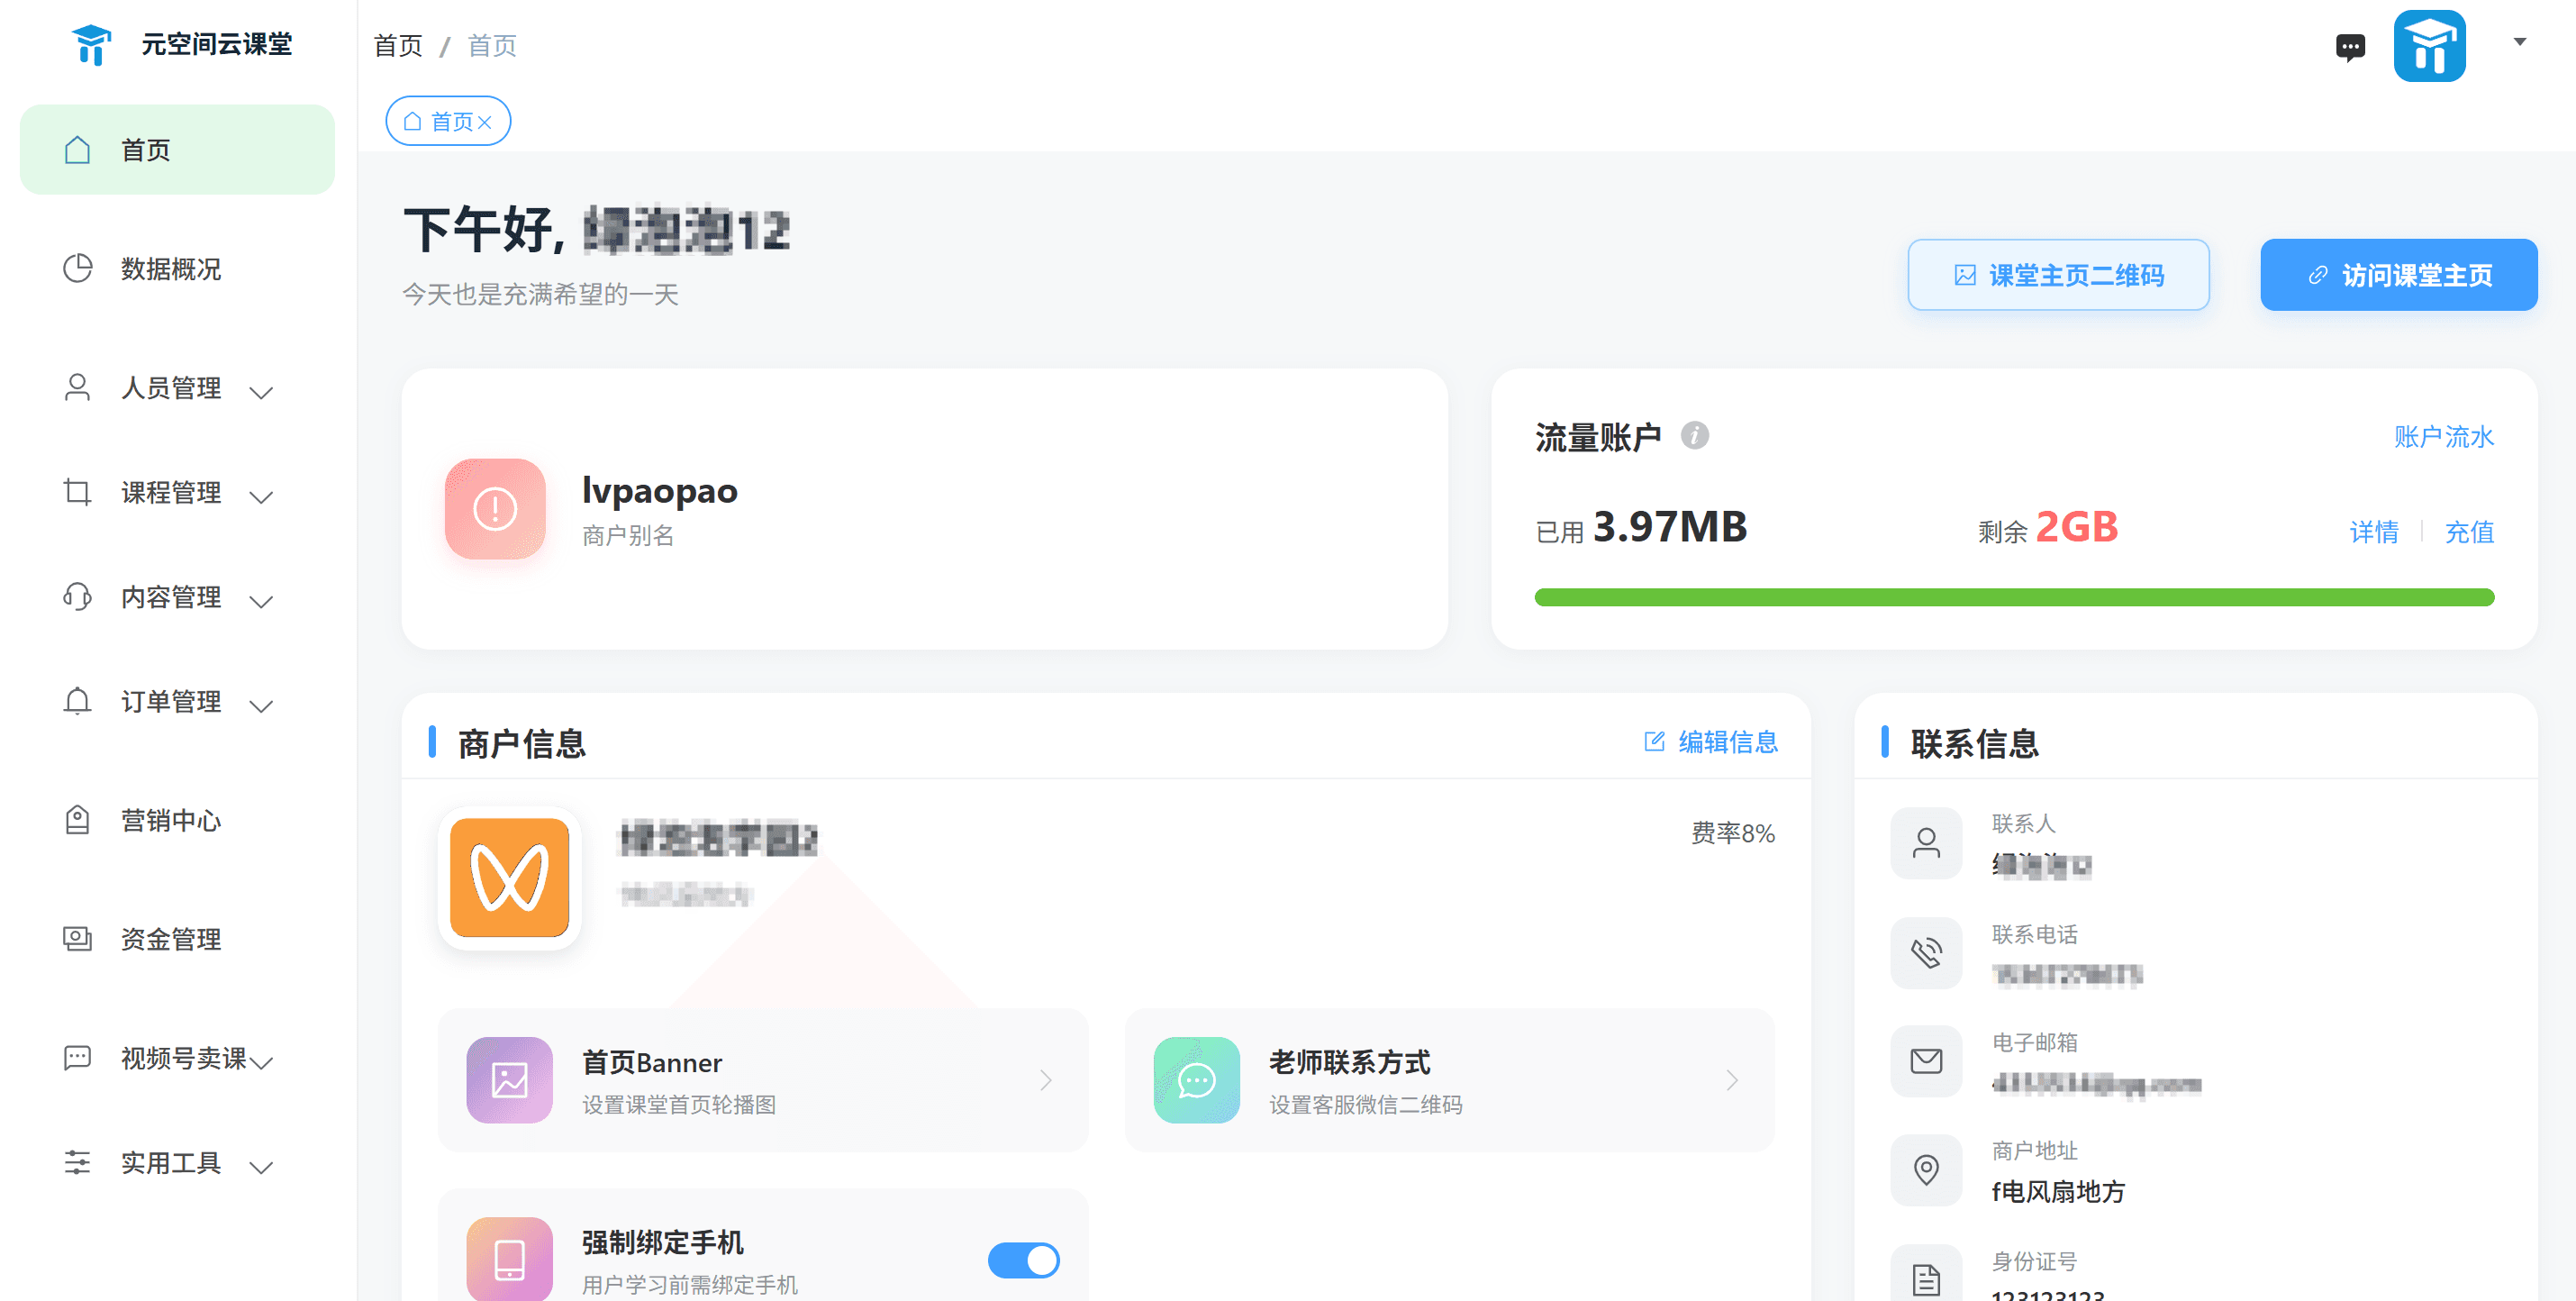
Task: Open 资金管理 from the sidebar
Action: tap(171, 939)
